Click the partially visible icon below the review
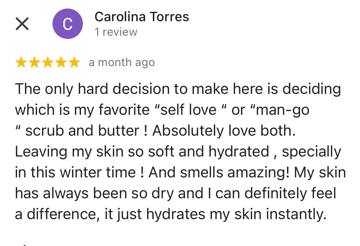The height and width of the screenshot is (246, 360). 24,245
